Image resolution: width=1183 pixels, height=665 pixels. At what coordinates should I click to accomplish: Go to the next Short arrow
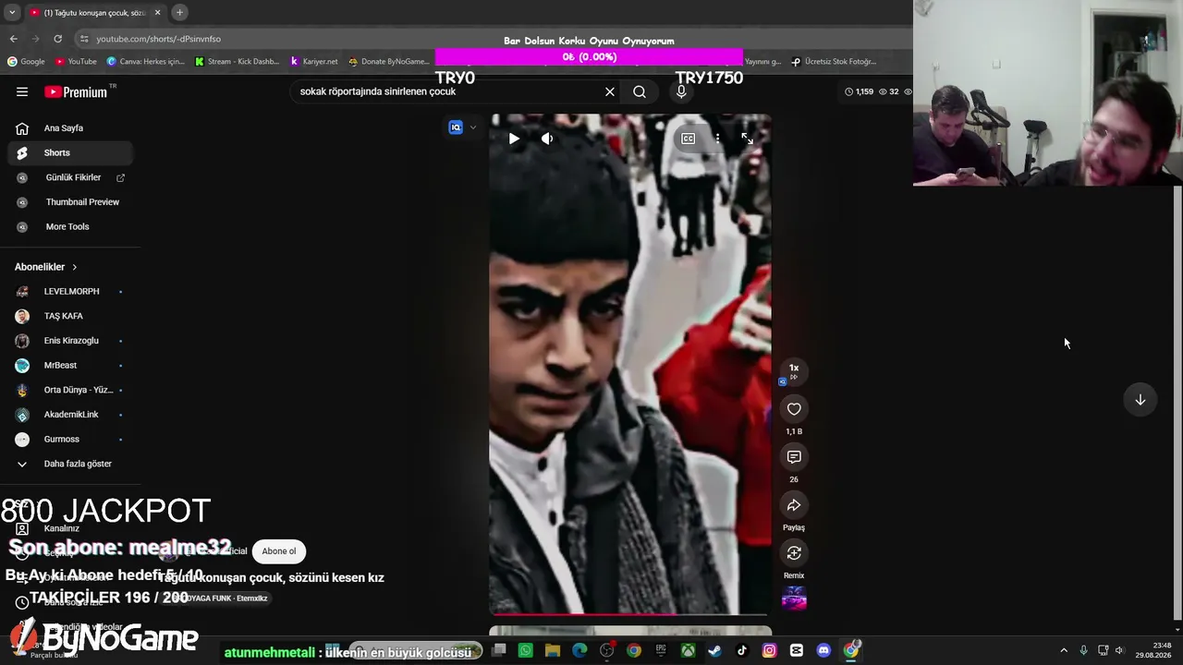point(1140,400)
